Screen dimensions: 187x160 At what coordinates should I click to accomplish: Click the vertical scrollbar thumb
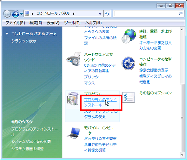click(182, 118)
